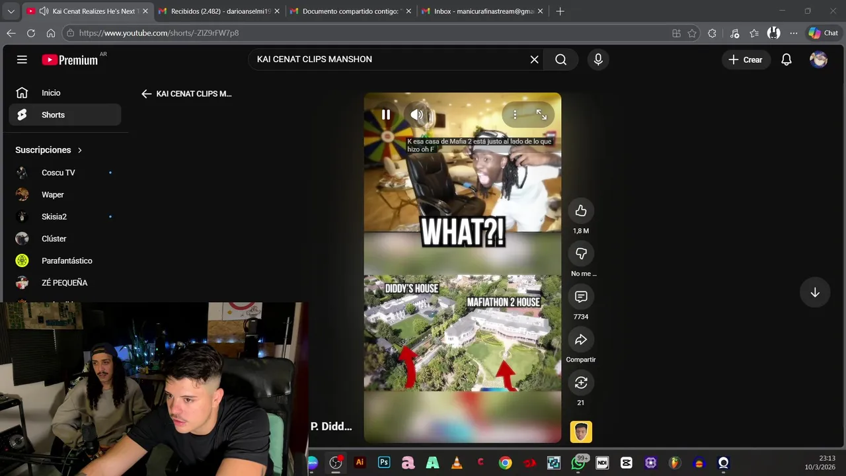
Task: Dislike the Short
Action: click(x=581, y=254)
